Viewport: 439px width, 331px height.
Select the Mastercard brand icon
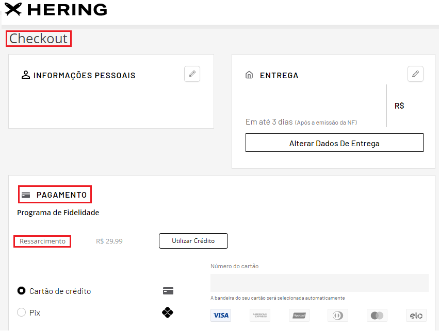pyautogui.click(x=377, y=316)
